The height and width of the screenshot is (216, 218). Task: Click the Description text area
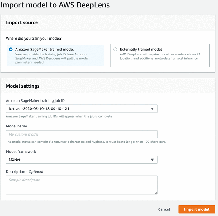pos(82,185)
